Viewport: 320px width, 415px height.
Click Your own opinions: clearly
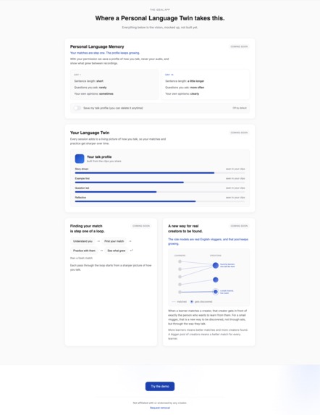click(182, 93)
